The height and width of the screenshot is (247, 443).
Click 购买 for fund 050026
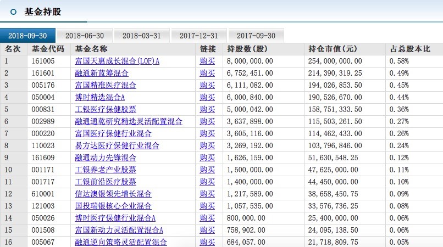[x=207, y=218]
